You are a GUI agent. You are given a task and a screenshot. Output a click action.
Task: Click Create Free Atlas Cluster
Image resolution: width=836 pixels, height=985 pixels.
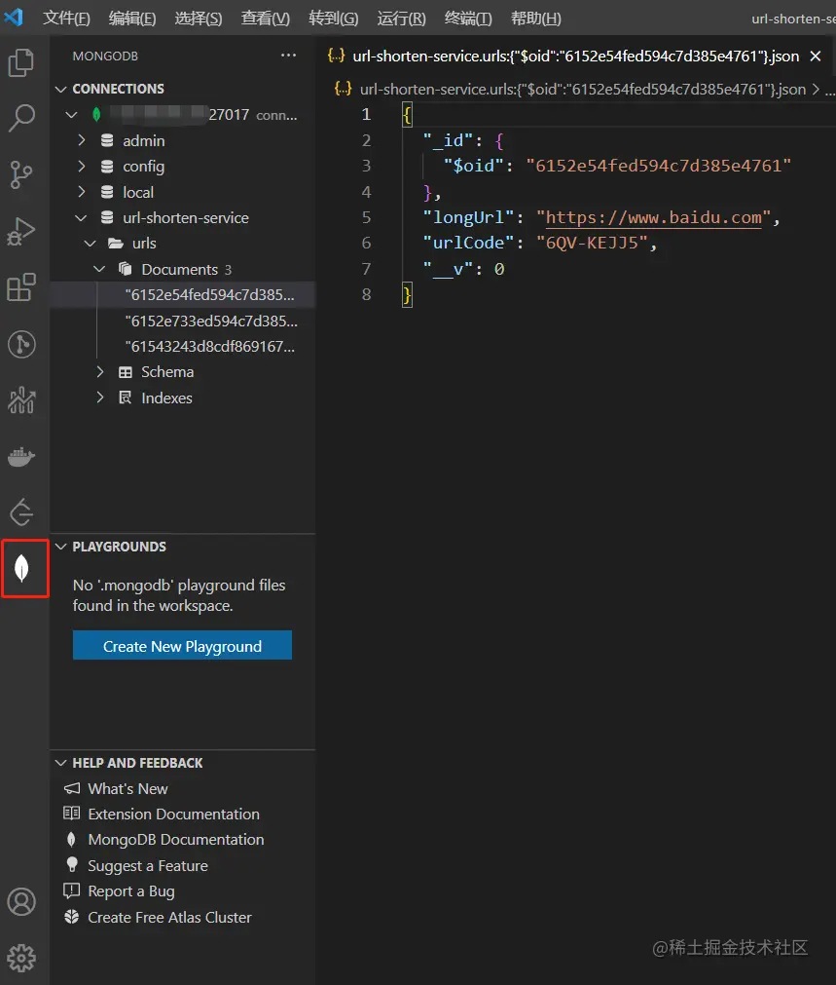(169, 917)
